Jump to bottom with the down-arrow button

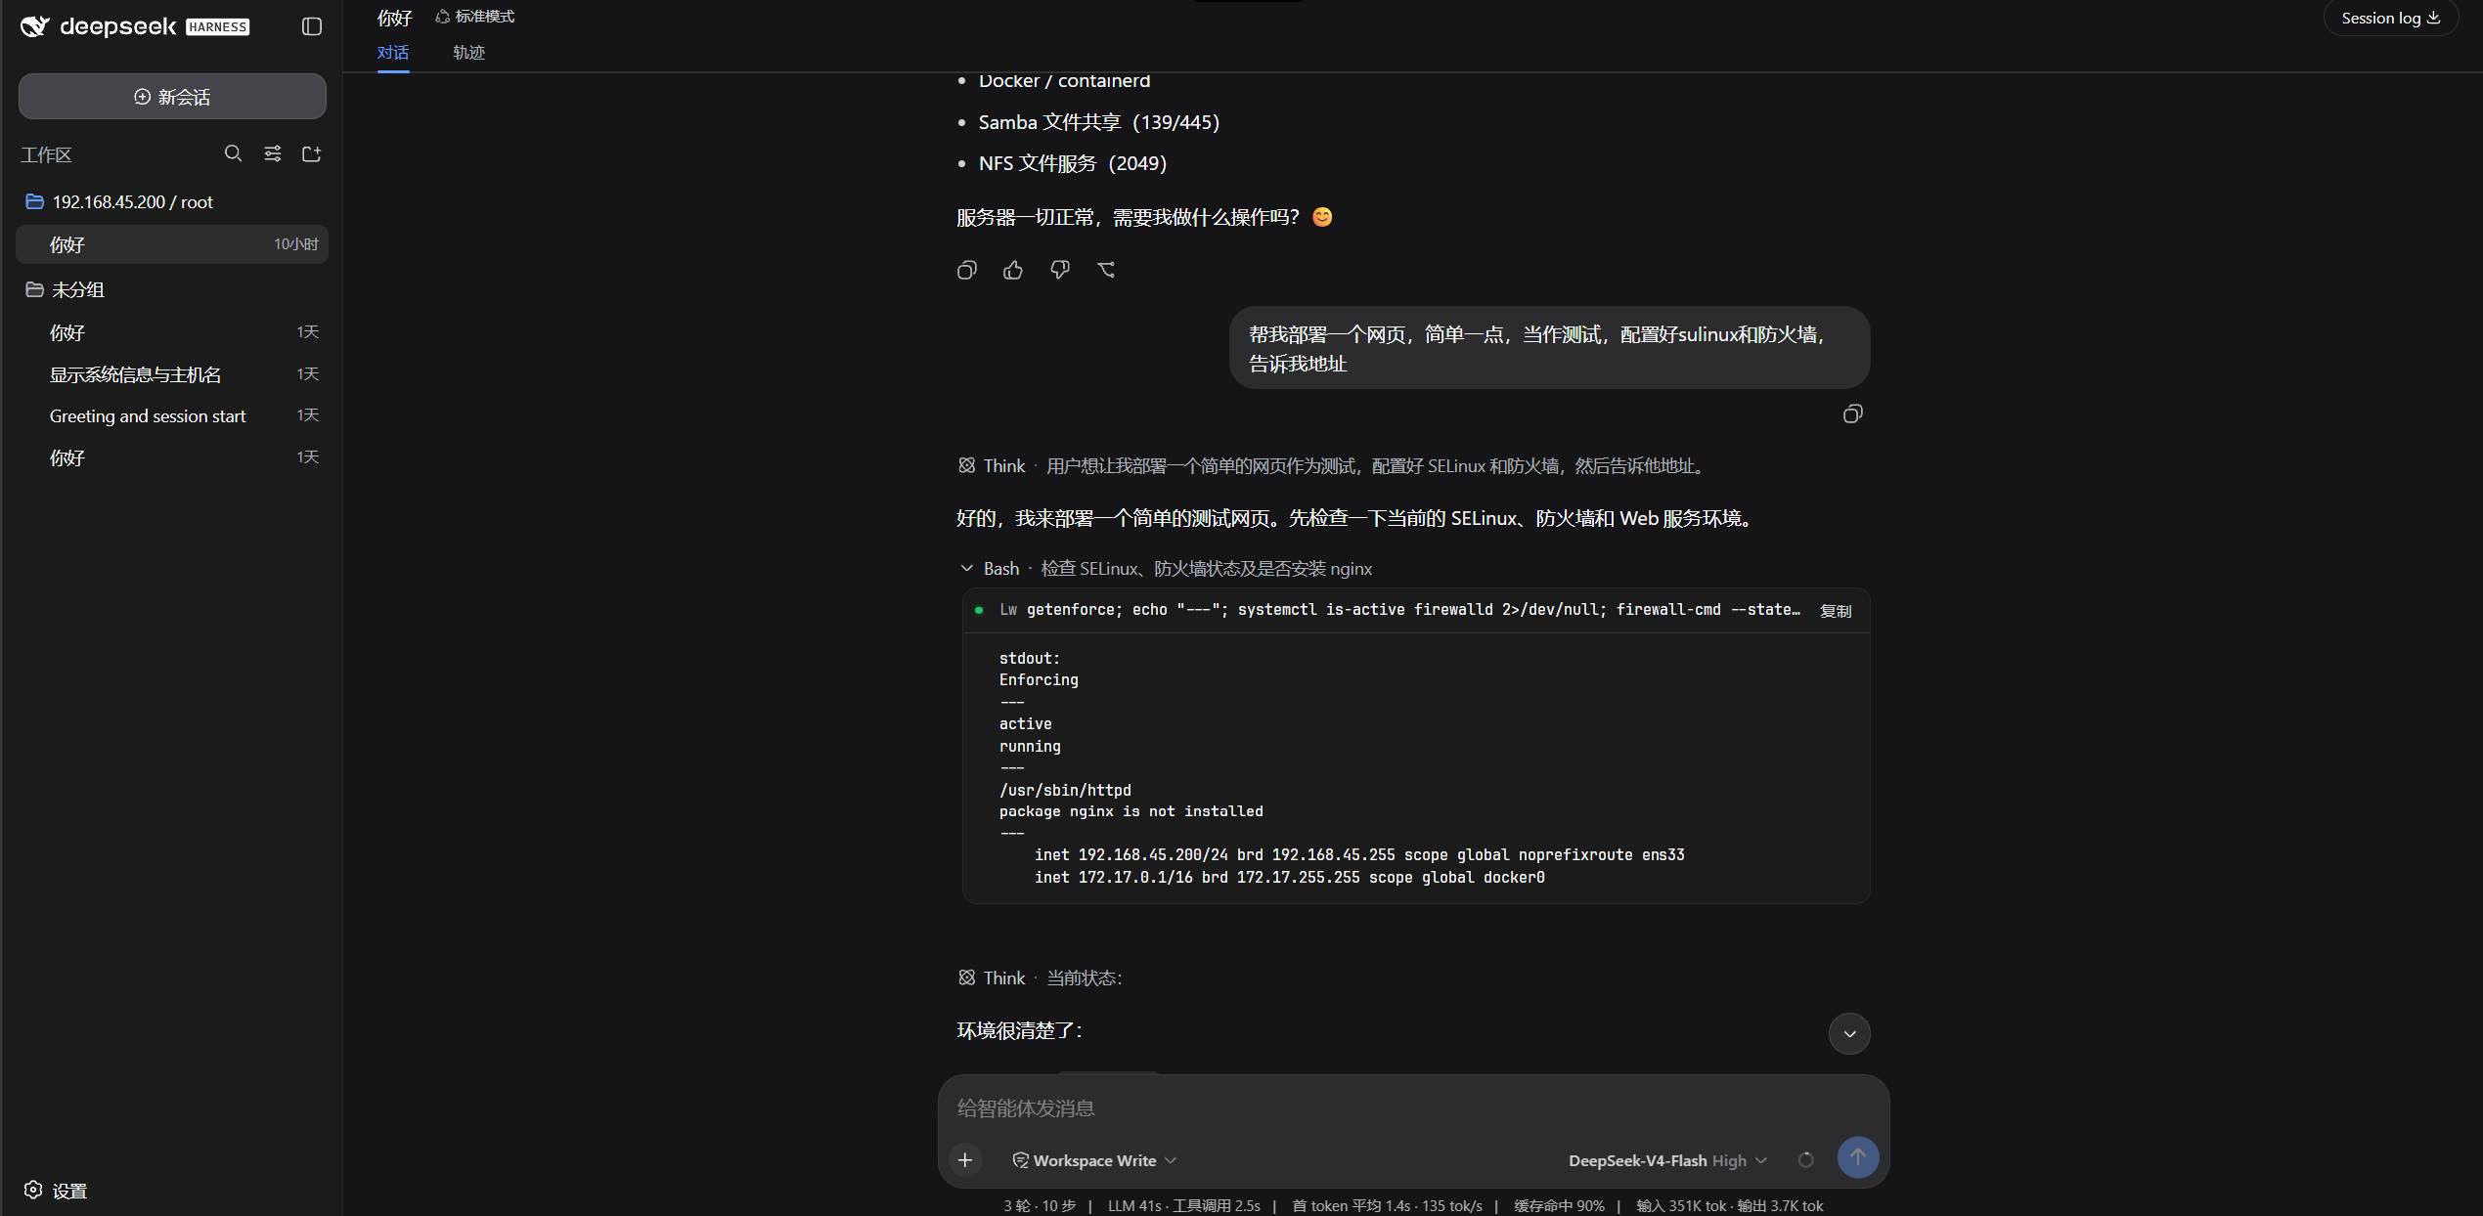point(1849,1033)
